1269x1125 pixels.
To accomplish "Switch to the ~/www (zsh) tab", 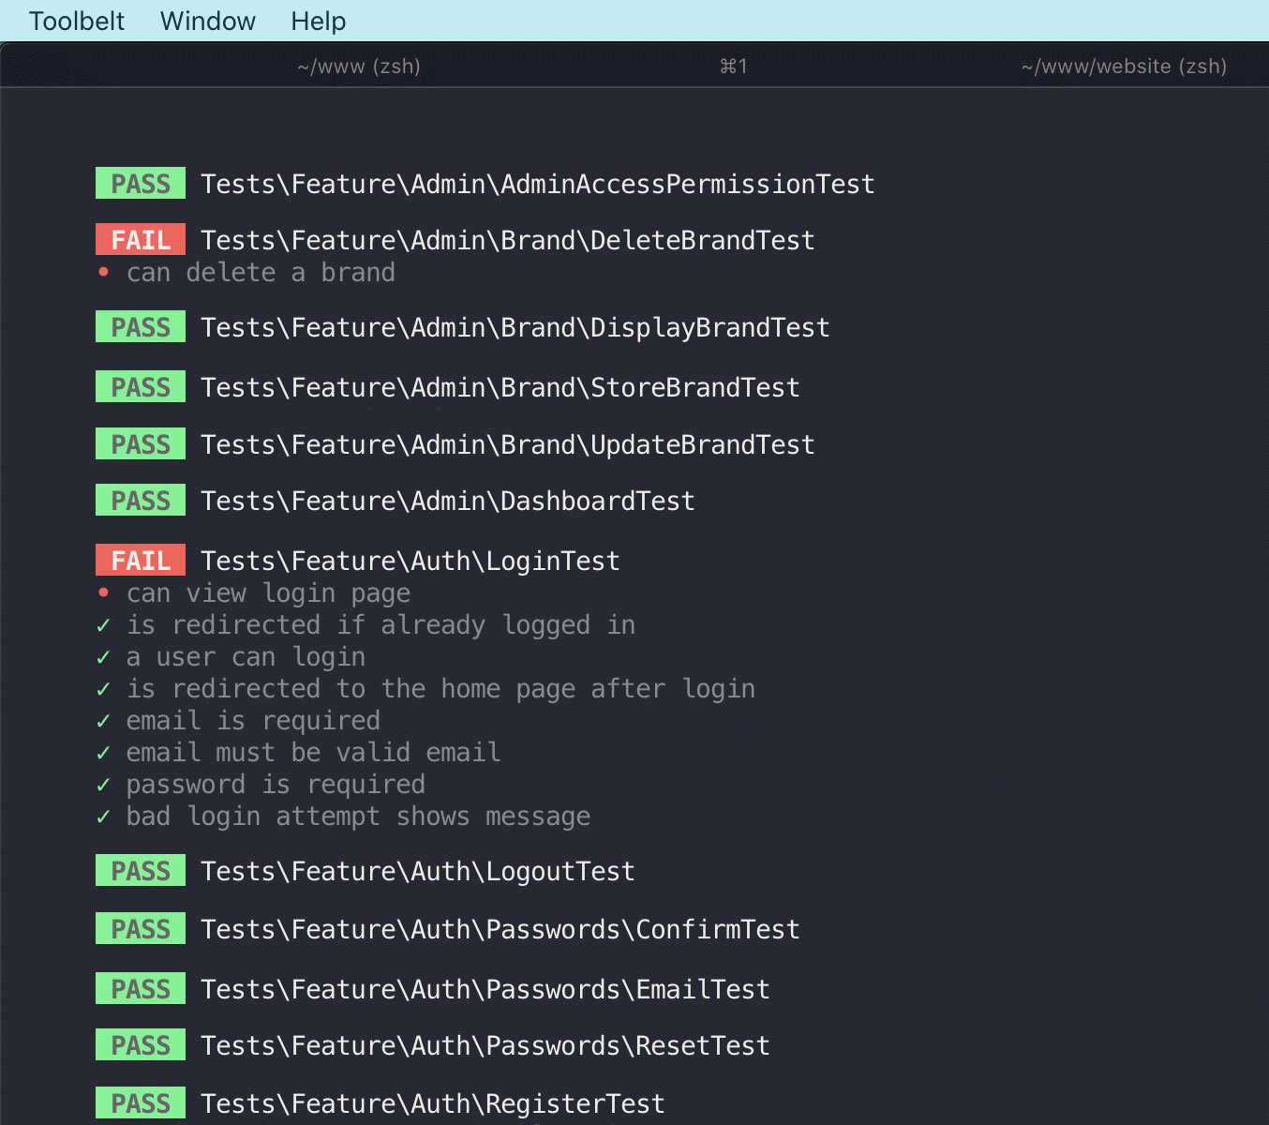I will point(359,67).
